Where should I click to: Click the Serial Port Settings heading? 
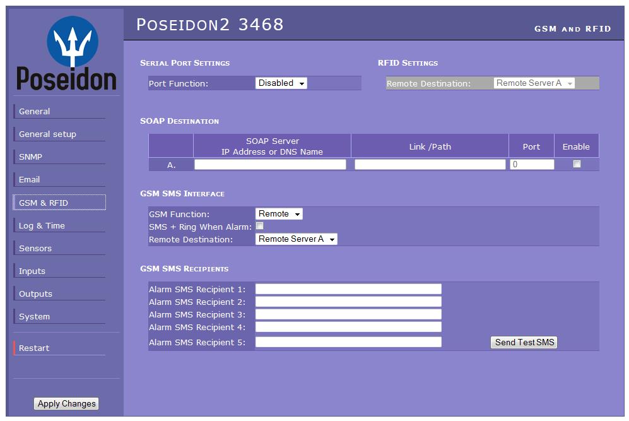coord(184,63)
